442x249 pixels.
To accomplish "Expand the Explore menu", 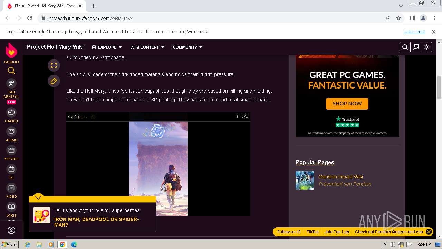I will 107,47.
